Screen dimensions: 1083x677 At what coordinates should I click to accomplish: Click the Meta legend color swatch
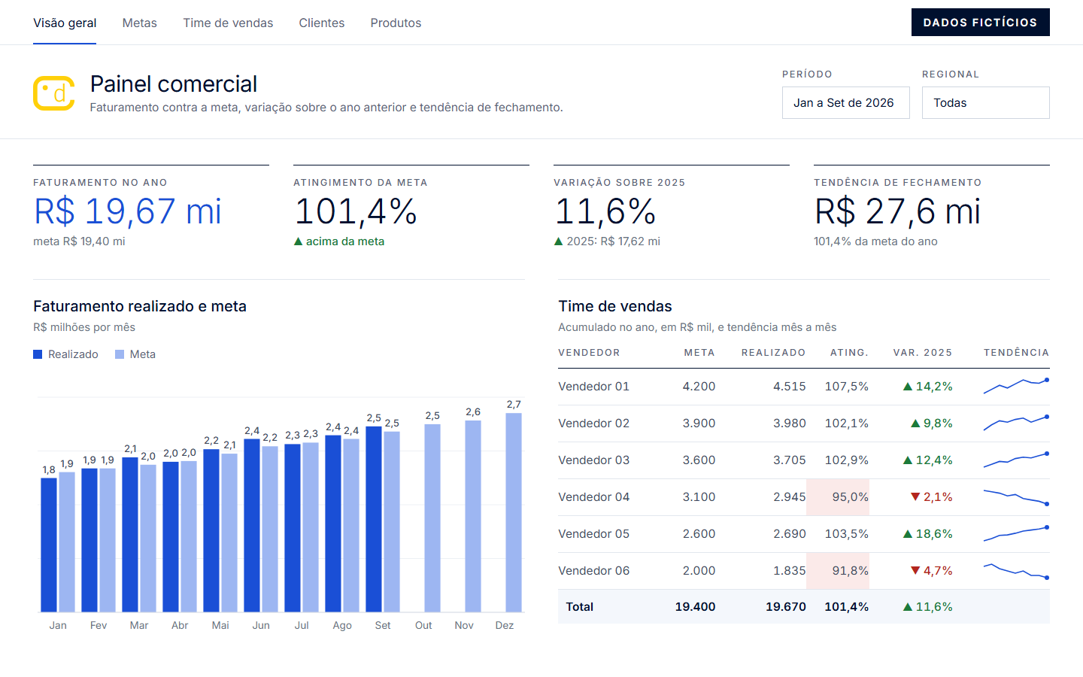(x=120, y=354)
